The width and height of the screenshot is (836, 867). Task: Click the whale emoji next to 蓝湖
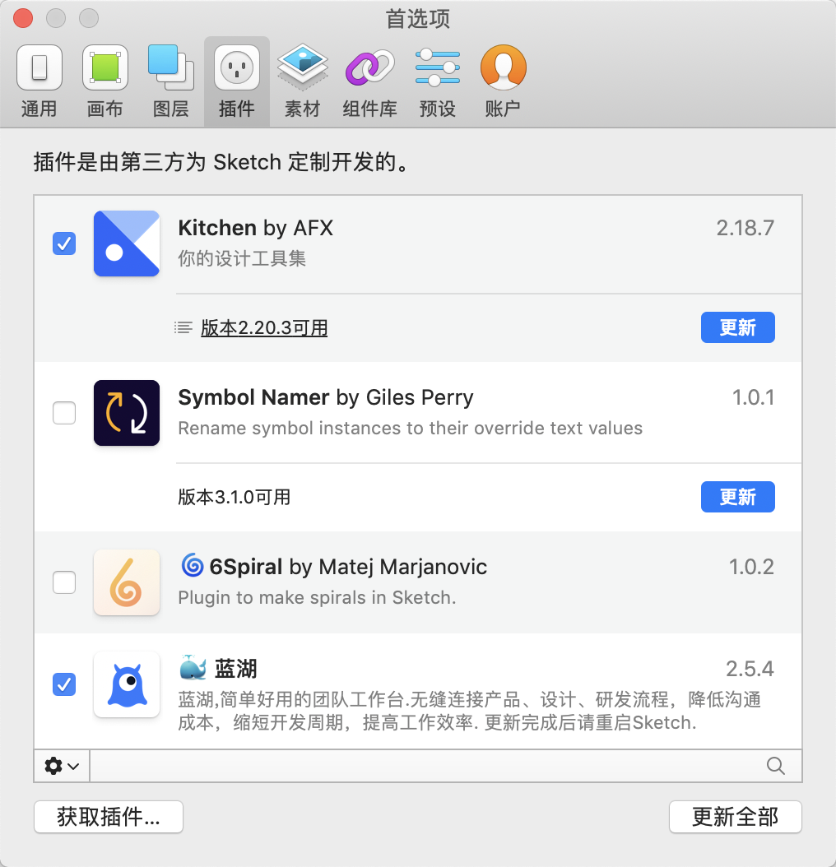(193, 668)
